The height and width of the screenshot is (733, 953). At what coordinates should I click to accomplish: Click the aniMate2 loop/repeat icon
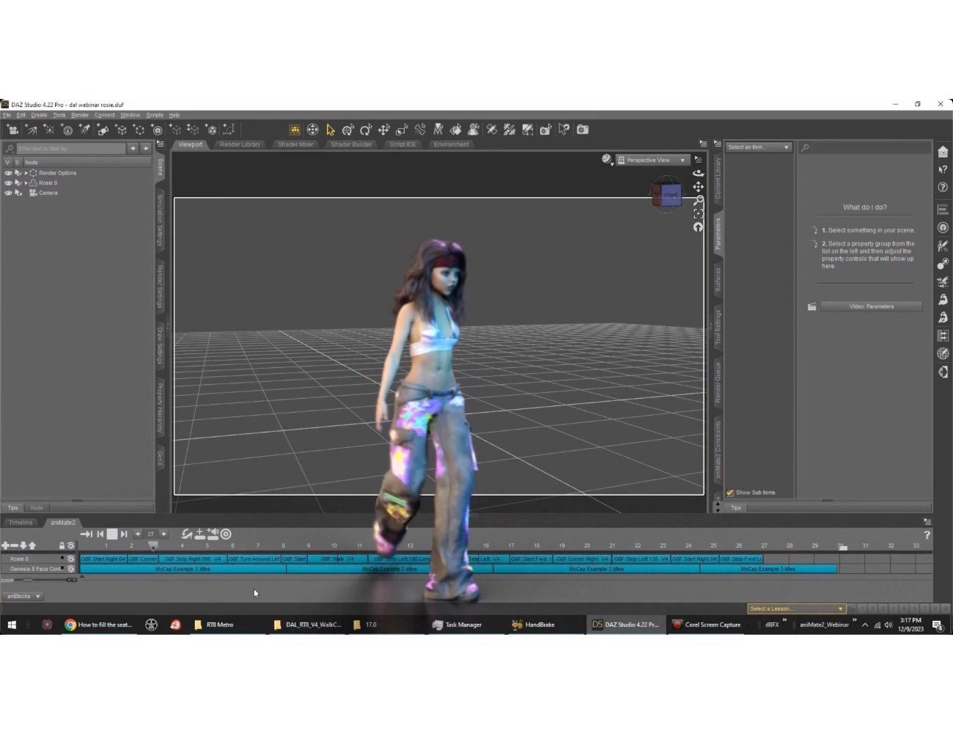[x=187, y=533]
